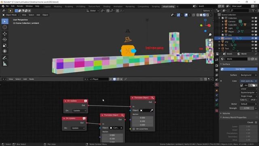The height and width of the screenshot is (146, 259).
Task: Click the red X axis gizmo ball
Action: point(209,25)
